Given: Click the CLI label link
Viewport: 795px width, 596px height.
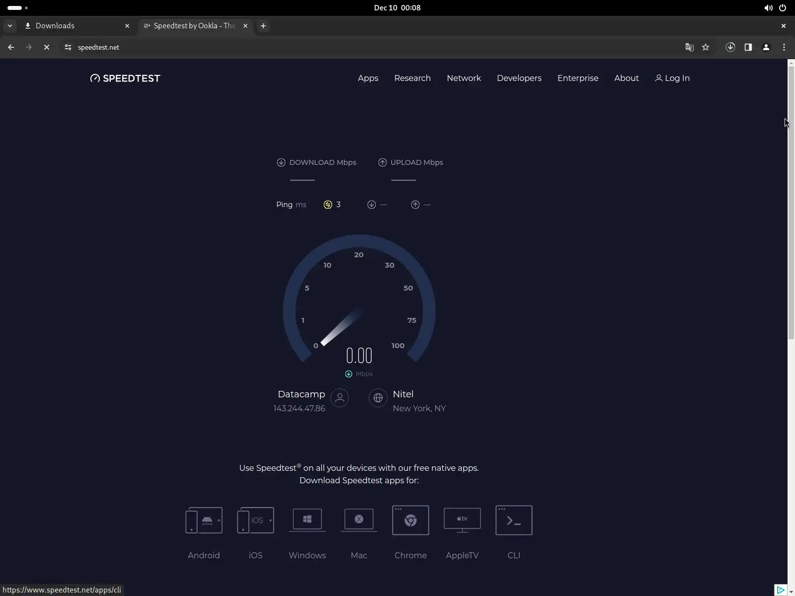Looking at the screenshot, I should pyautogui.click(x=514, y=555).
